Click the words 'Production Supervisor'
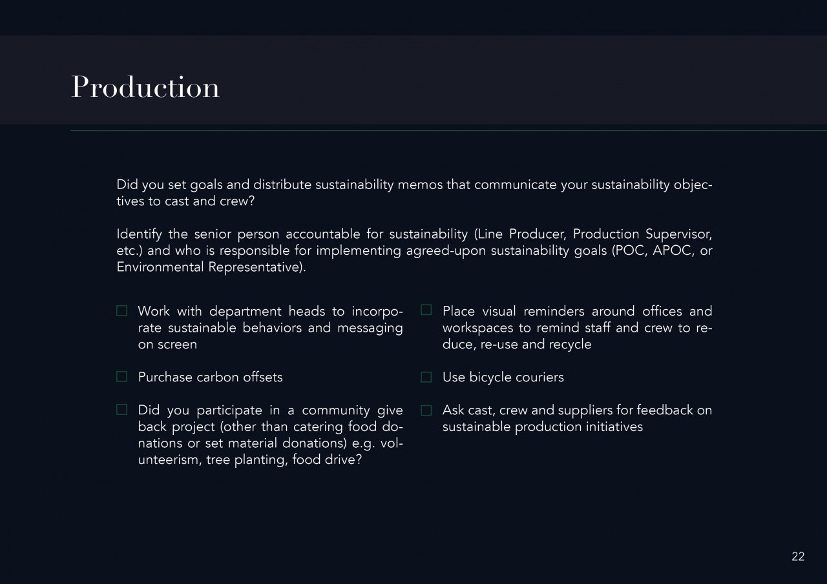The image size is (827, 584). 642,234
